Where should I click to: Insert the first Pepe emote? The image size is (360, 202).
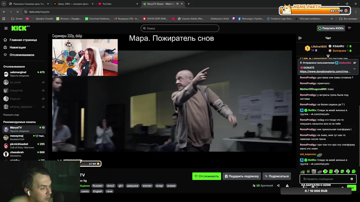click(303, 171)
